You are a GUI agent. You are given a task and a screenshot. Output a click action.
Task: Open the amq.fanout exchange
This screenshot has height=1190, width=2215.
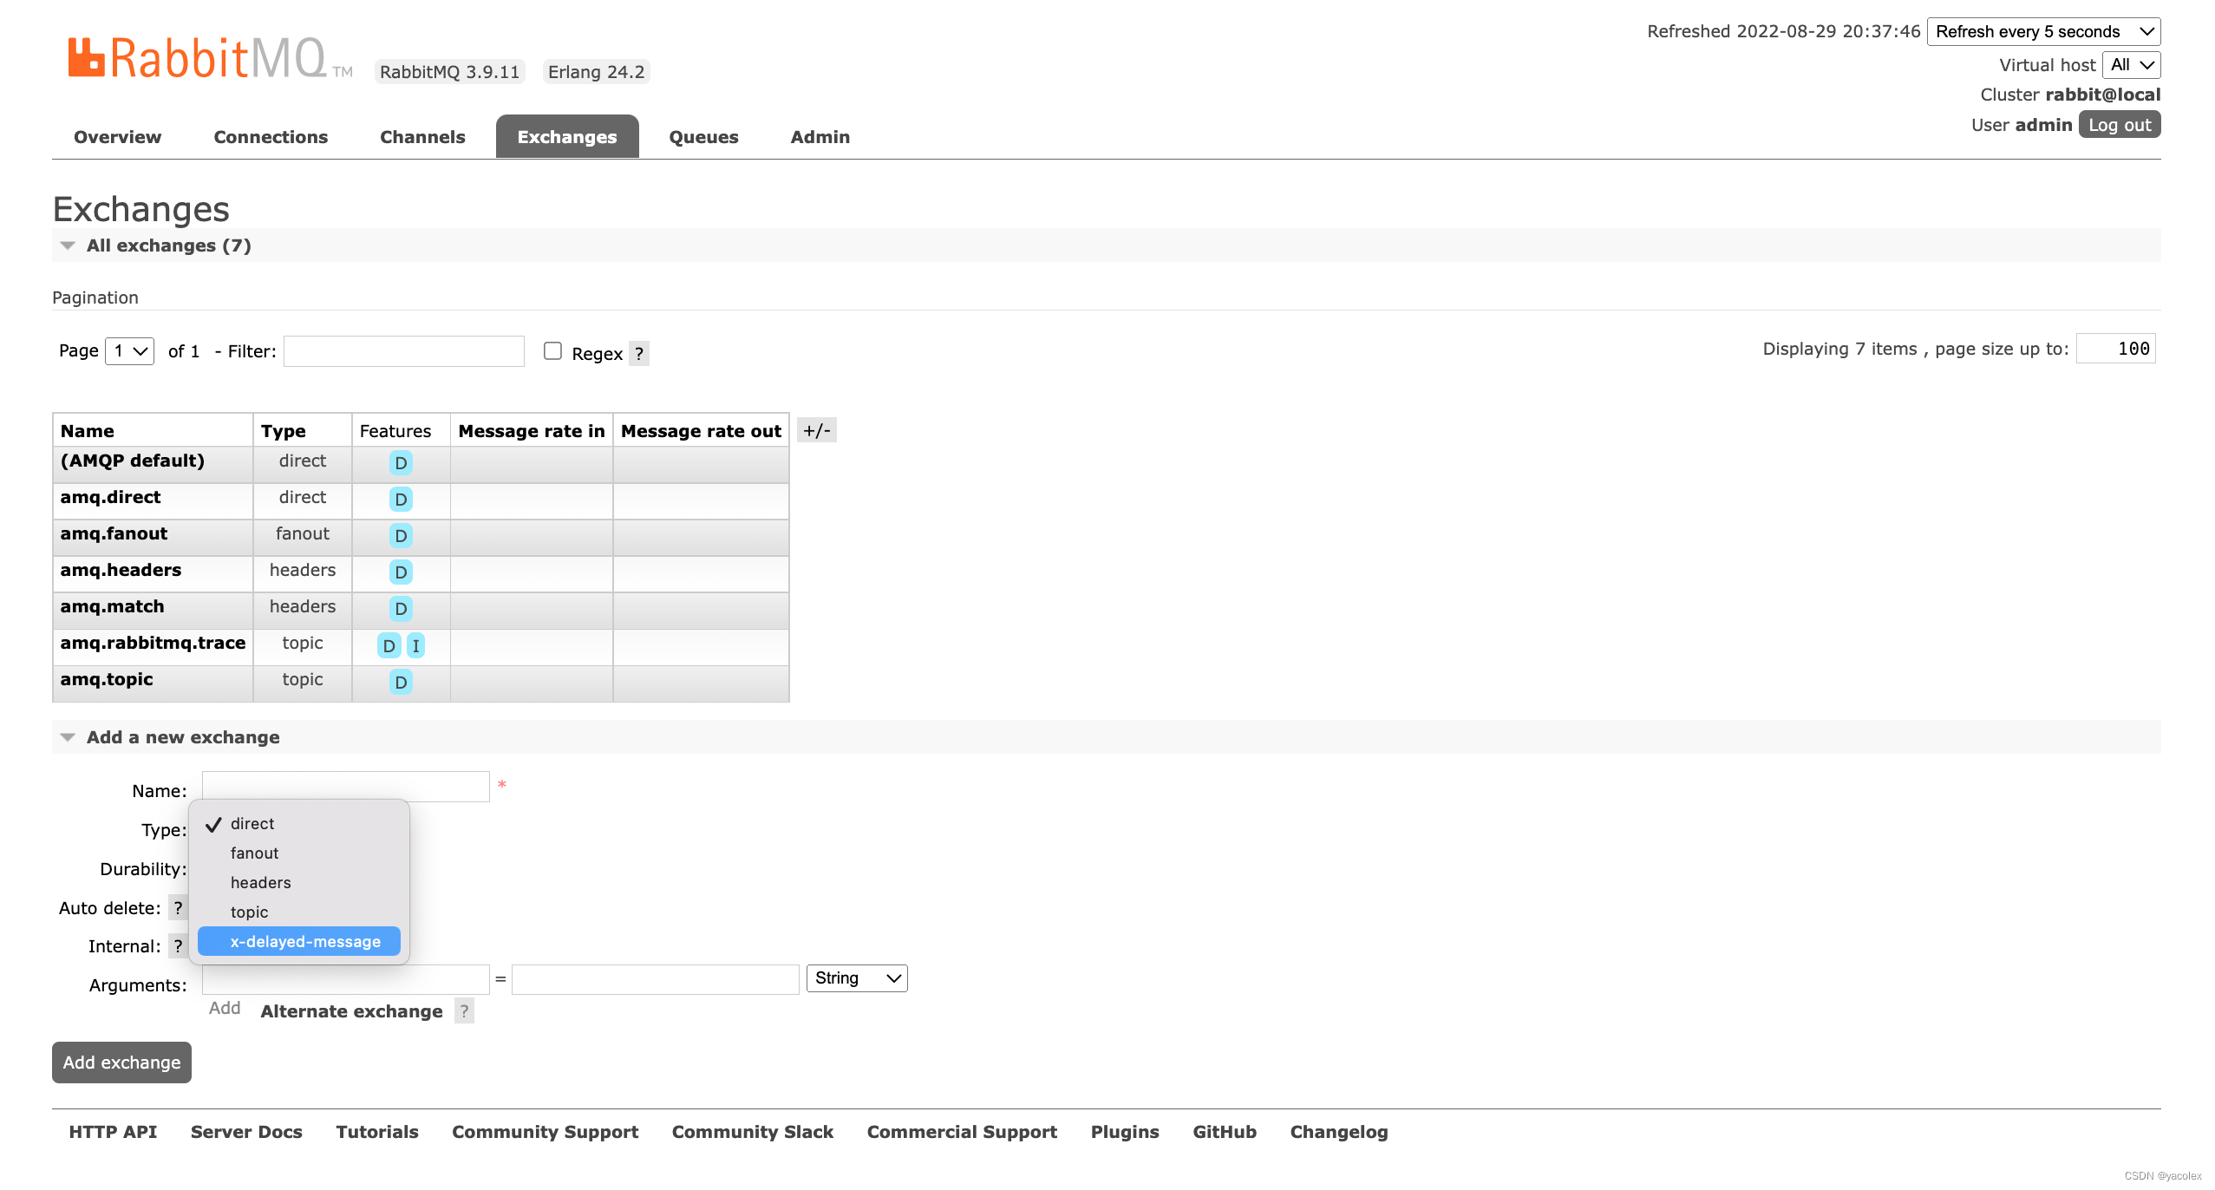coord(114,533)
